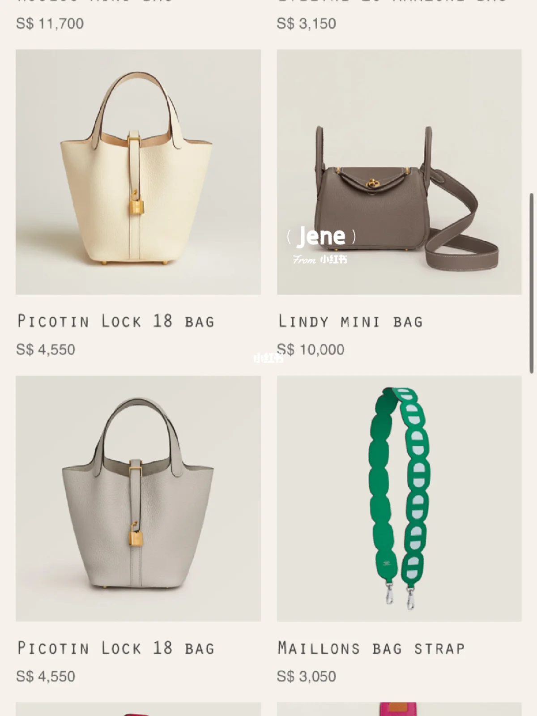Open the partially visible product with the red item

click(x=138, y=709)
